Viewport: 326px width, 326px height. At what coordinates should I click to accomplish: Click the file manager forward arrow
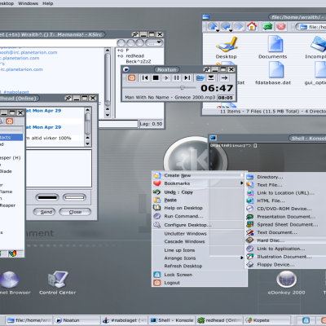(239, 27)
